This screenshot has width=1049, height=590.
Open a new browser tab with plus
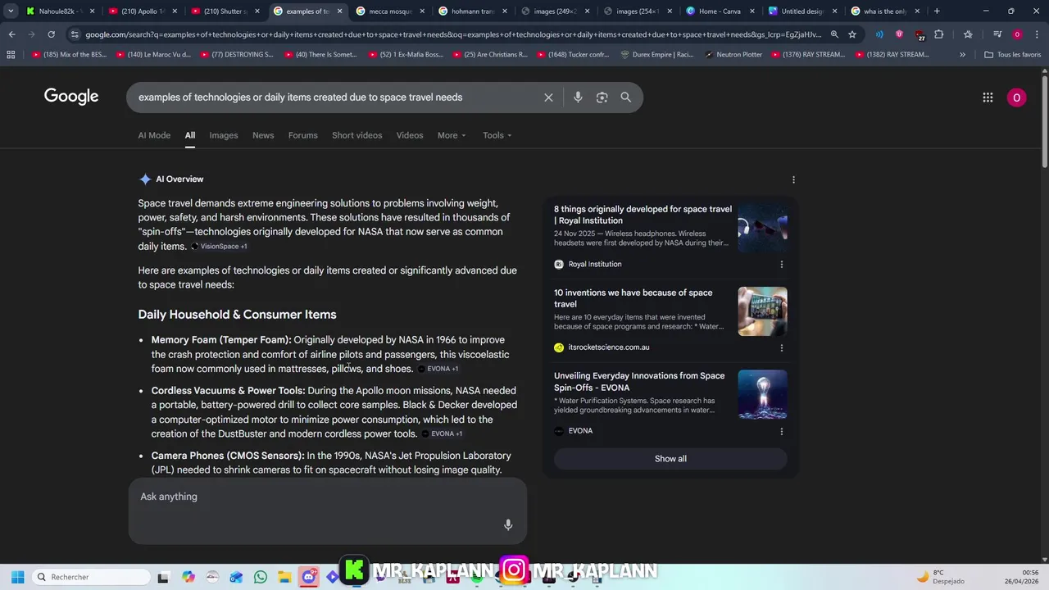click(937, 11)
